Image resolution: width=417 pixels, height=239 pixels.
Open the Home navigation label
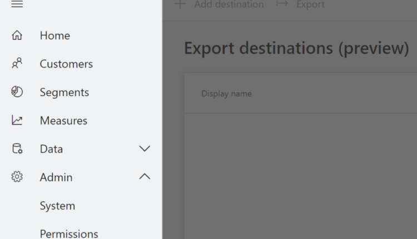55,36
